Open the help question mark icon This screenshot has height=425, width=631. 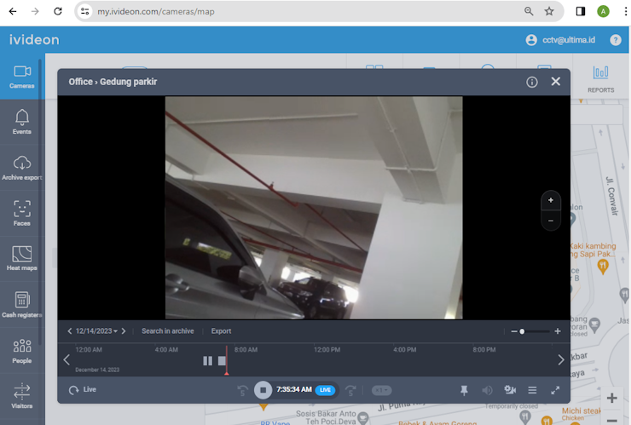pyautogui.click(x=616, y=40)
